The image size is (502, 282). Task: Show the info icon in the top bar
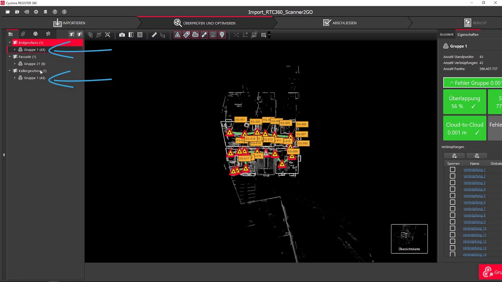coord(64,12)
